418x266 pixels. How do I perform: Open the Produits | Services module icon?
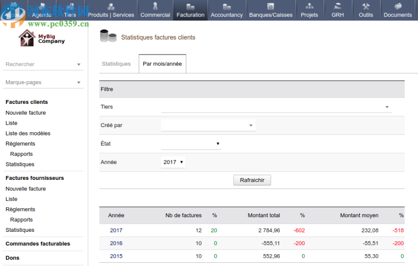click(x=111, y=7)
